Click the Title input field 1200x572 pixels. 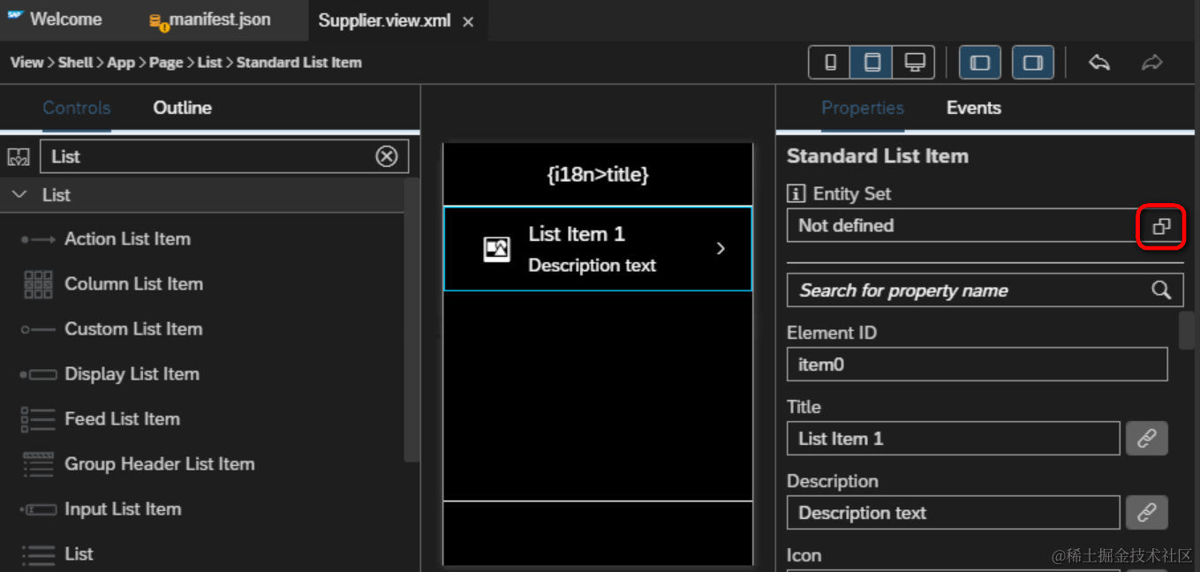(x=954, y=438)
